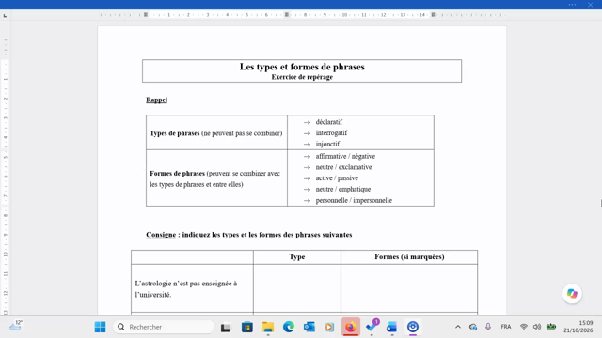This screenshot has height=338, width=602.
Task: Open the three-dots menu in title bar
Action: (x=572, y=5)
